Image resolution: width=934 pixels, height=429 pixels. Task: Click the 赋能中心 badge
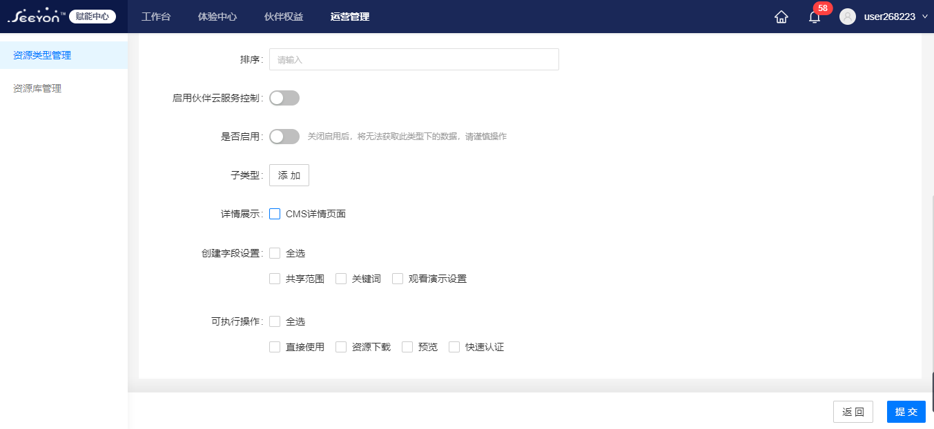click(93, 17)
